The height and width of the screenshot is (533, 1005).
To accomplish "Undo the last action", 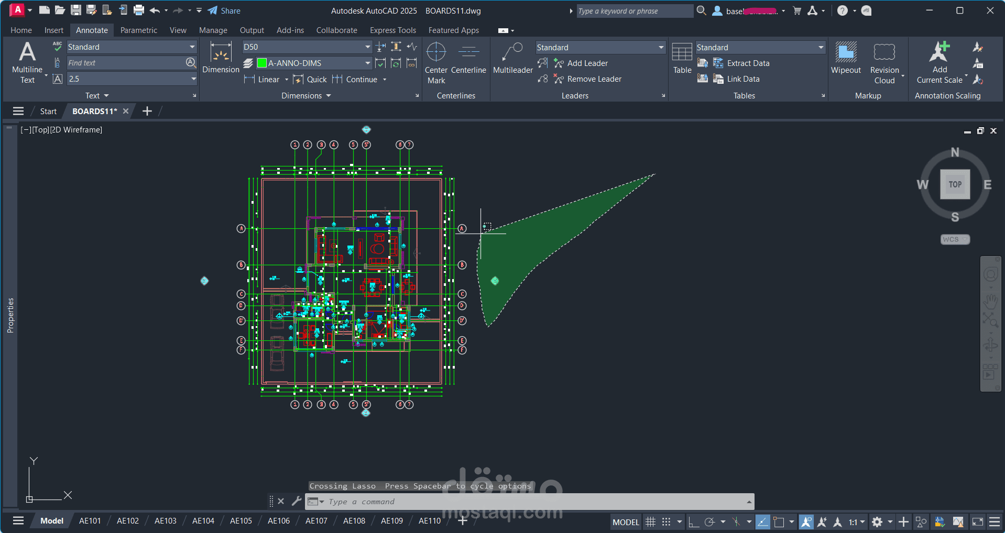I will pyautogui.click(x=155, y=10).
